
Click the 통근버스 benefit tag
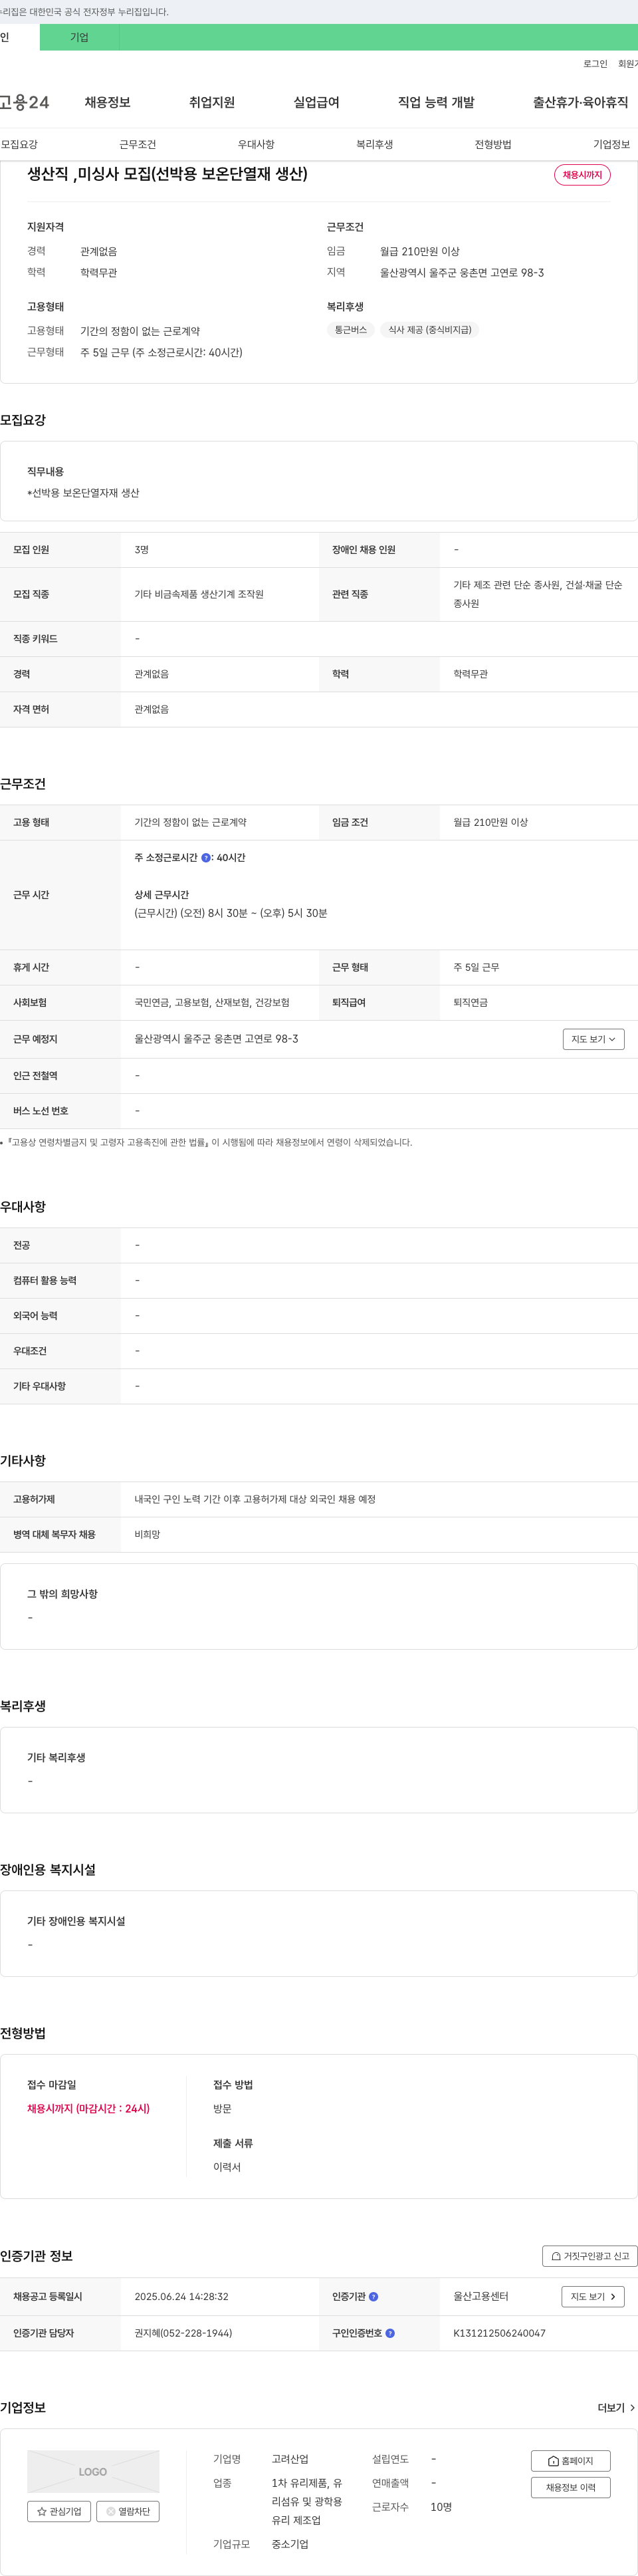pos(351,330)
